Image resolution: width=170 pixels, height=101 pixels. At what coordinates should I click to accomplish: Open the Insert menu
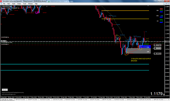coord(14,4)
